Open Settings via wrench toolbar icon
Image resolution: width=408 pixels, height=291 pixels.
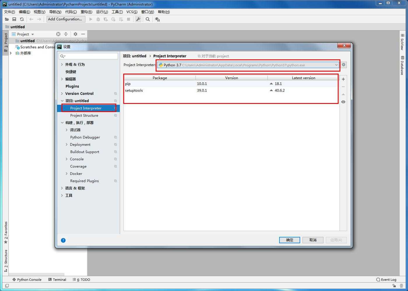(x=138, y=19)
